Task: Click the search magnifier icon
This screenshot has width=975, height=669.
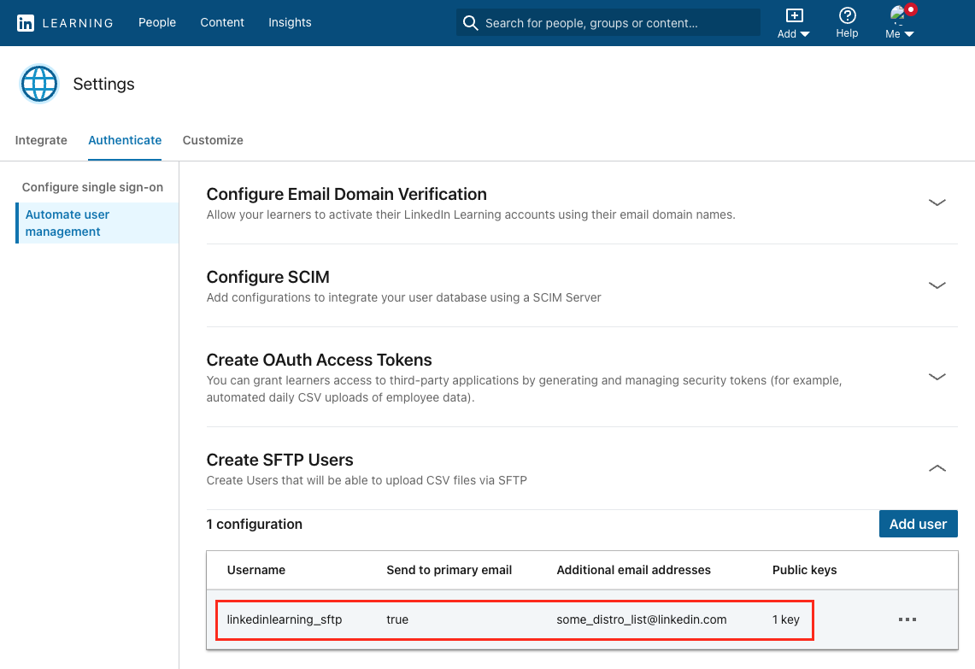Action: tap(470, 23)
